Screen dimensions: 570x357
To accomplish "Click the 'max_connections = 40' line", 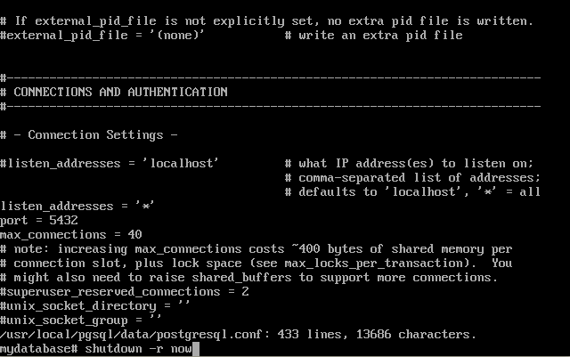I will click(71, 234).
